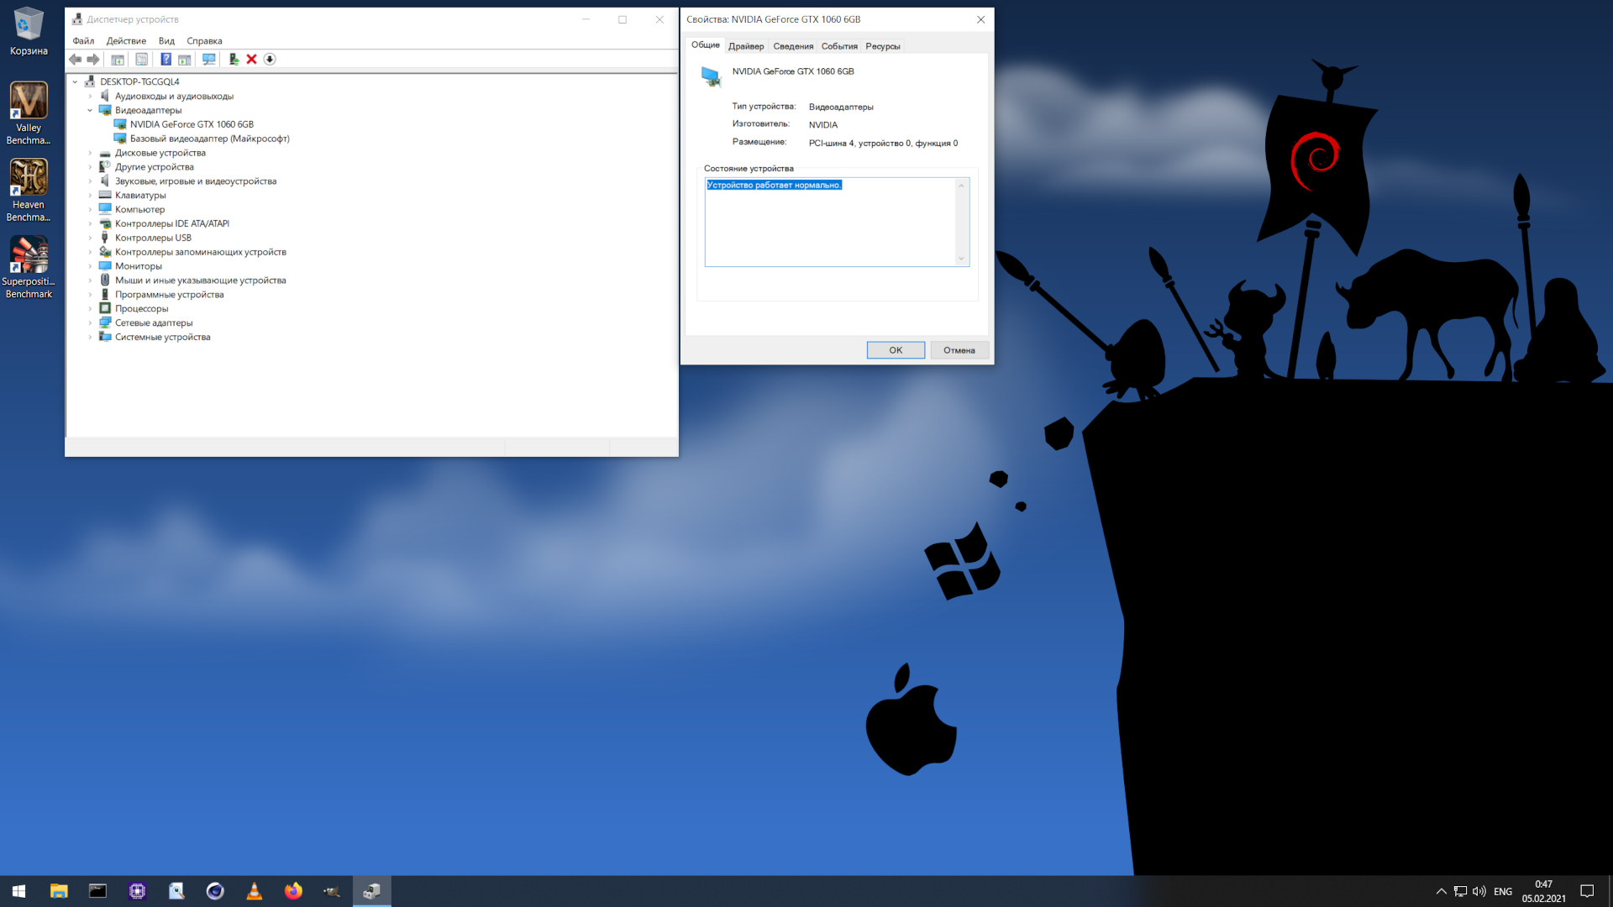
Task: Click the Отмена button
Action: [x=959, y=350]
